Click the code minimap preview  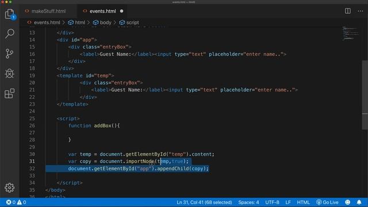coord(350,33)
